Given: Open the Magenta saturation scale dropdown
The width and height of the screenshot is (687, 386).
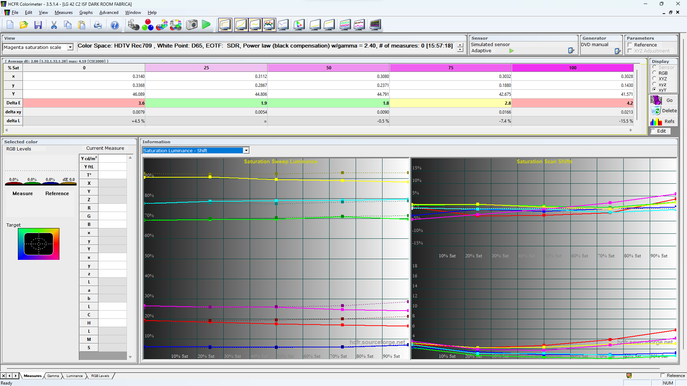Looking at the screenshot, I should coord(70,47).
